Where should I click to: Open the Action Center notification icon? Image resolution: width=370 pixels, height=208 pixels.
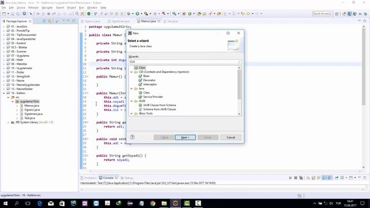click(362, 203)
